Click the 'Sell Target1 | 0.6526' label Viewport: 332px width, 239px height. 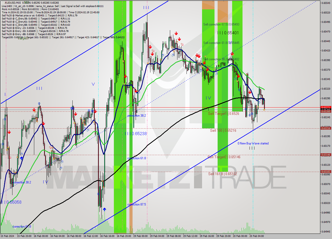[x=224, y=114]
